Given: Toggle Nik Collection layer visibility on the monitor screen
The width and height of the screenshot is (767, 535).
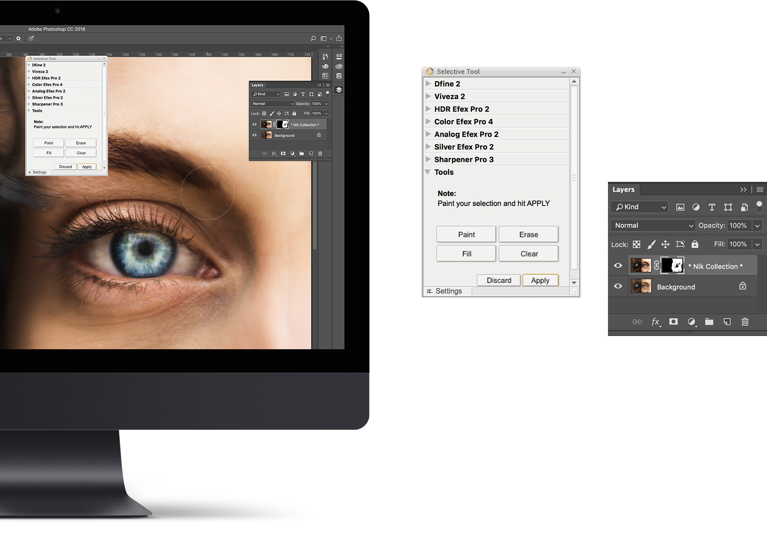Looking at the screenshot, I should tap(254, 125).
